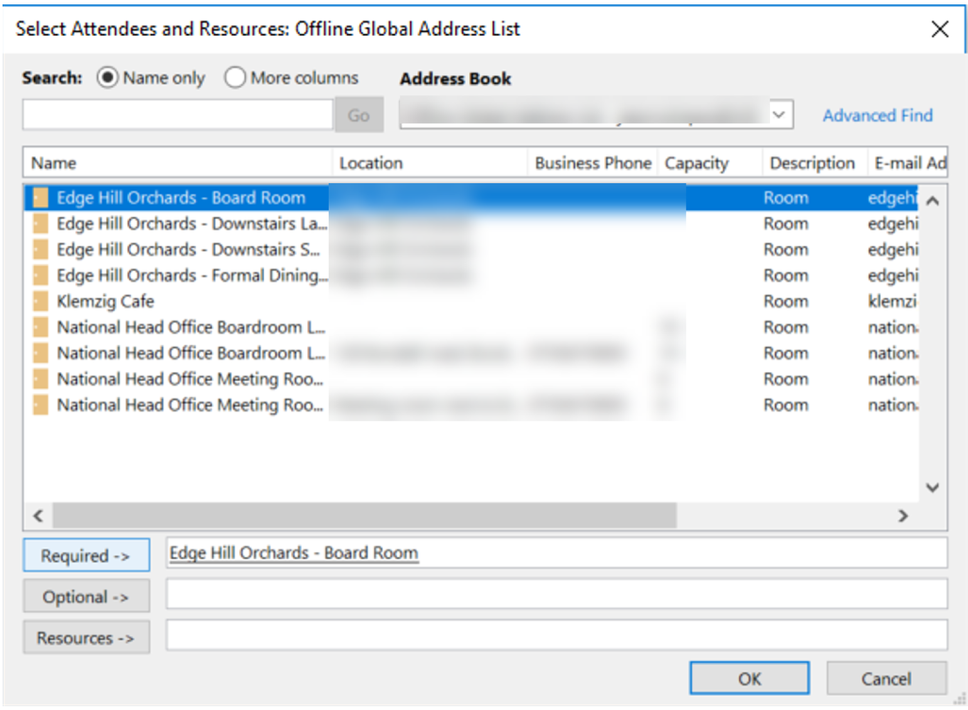Click the room icon beside Edge Hill Orchards - Downstairs S

(40, 249)
